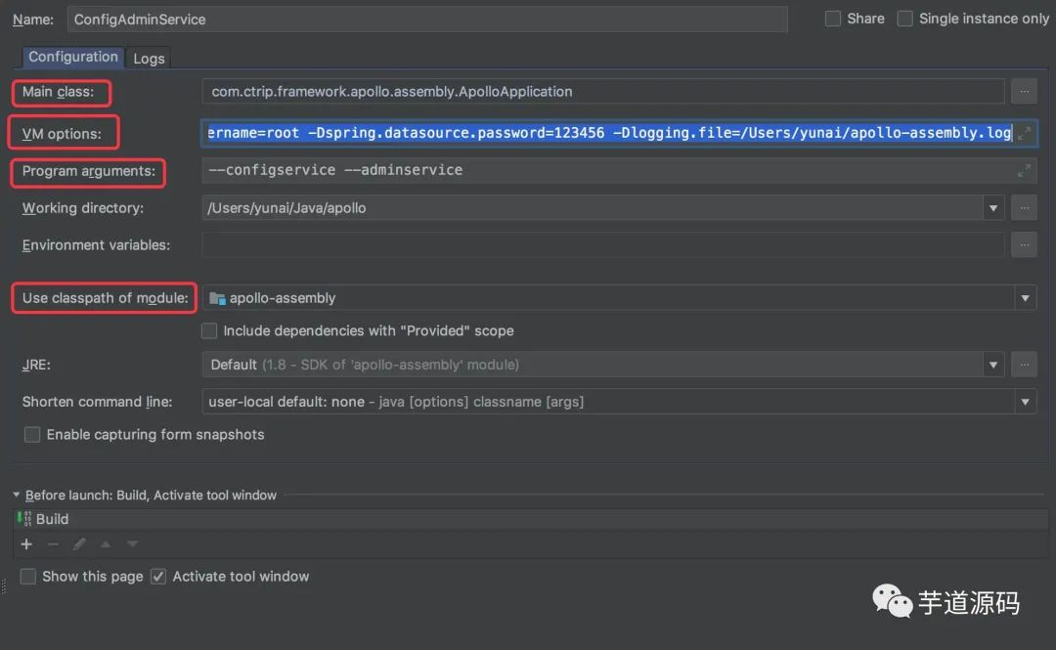Select the Build task icon row
Viewport: 1056px width, 650px height.
tap(530, 519)
